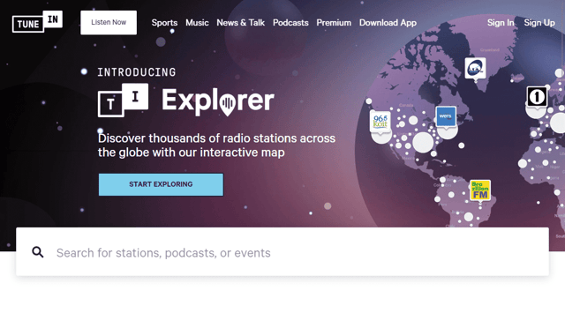Viewport: 565px width, 328px height.
Task: Click the magnifier search icon
Action: pyautogui.click(x=37, y=252)
